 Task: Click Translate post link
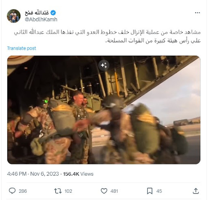[x=22, y=48]
